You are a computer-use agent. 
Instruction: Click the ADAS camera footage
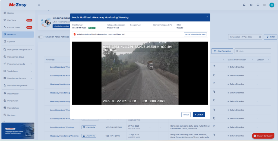pos(140,73)
